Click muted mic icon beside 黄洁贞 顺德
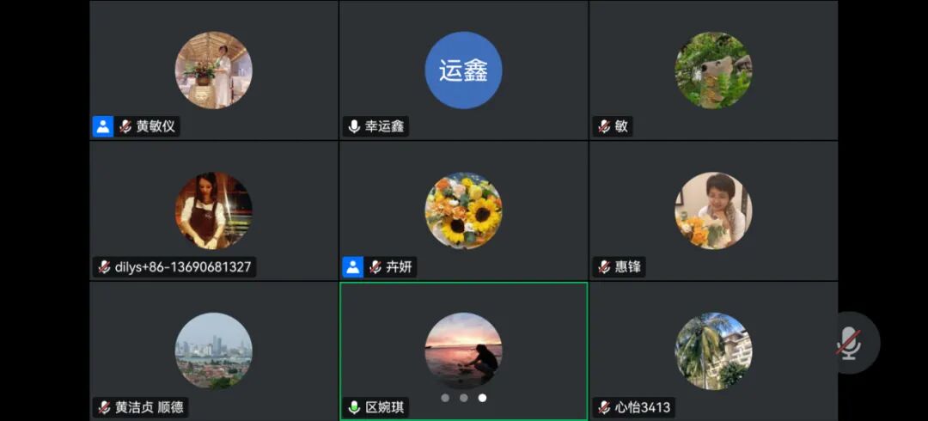The width and height of the screenshot is (928, 421). [x=104, y=407]
